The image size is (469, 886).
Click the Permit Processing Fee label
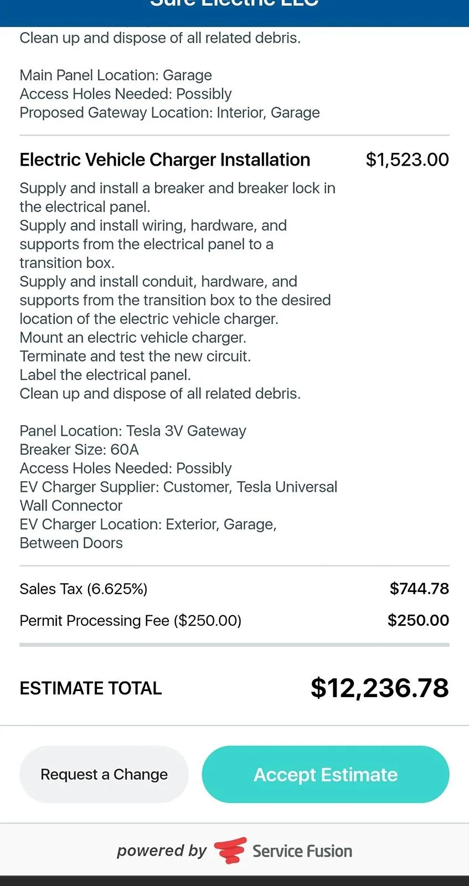pyautogui.click(x=131, y=621)
